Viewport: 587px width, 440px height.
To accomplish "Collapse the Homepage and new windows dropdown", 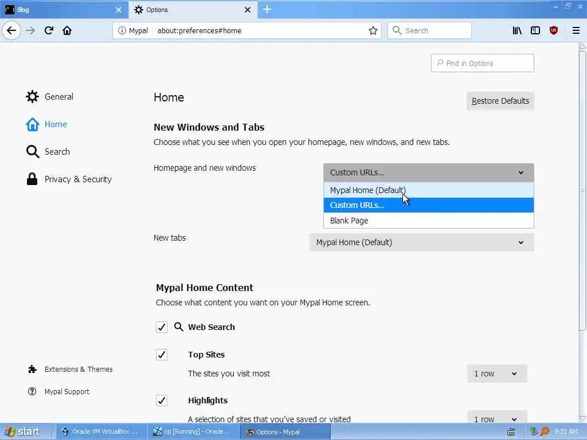I will pyautogui.click(x=429, y=172).
